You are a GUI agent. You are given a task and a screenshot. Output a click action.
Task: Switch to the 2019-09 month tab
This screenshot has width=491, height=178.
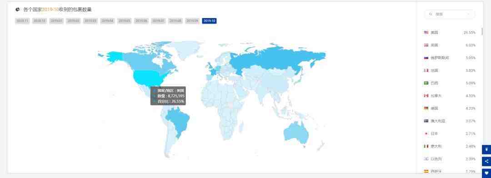click(x=192, y=21)
